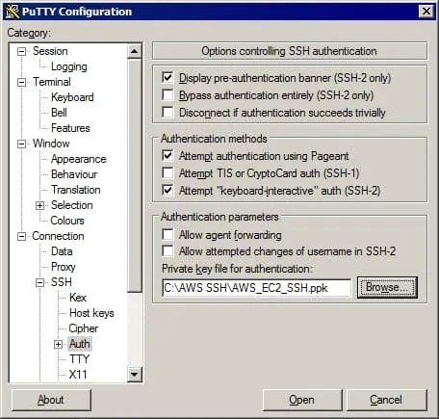This screenshot has height=419, width=439.
Task: Click the Category list scrollbar thumb
Action: pos(135,175)
